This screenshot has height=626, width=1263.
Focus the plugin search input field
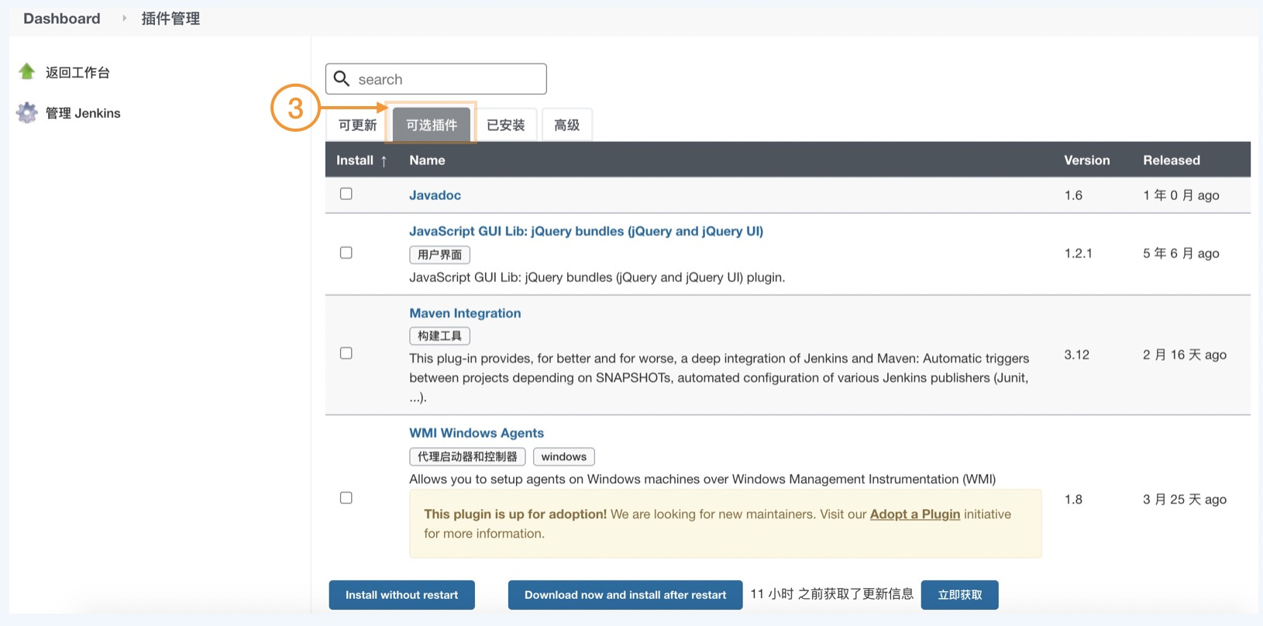tap(448, 79)
